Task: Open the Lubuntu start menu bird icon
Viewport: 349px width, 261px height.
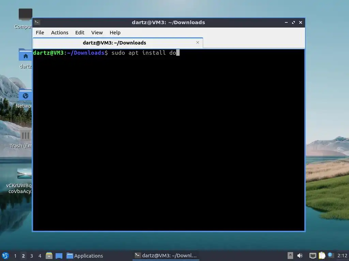Action: (x=5, y=256)
